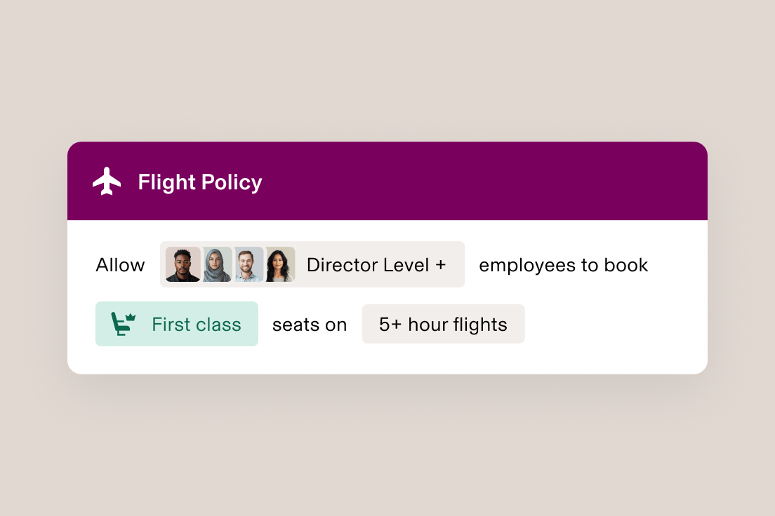Viewport: 775px width, 516px height.
Task: Open the 5+ hour flights duration picker
Action: [x=443, y=324]
